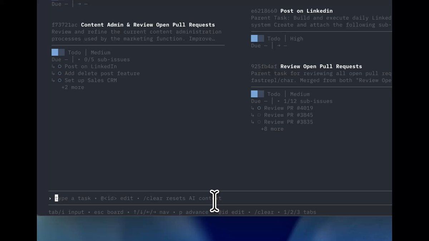Show the +8 more sub-issues under Review Open Pull Requests
The width and height of the screenshot is (429, 241).
(272, 129)
